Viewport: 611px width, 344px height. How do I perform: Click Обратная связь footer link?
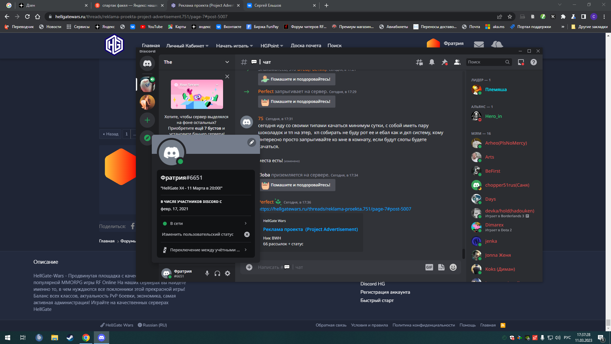point(331,325)
